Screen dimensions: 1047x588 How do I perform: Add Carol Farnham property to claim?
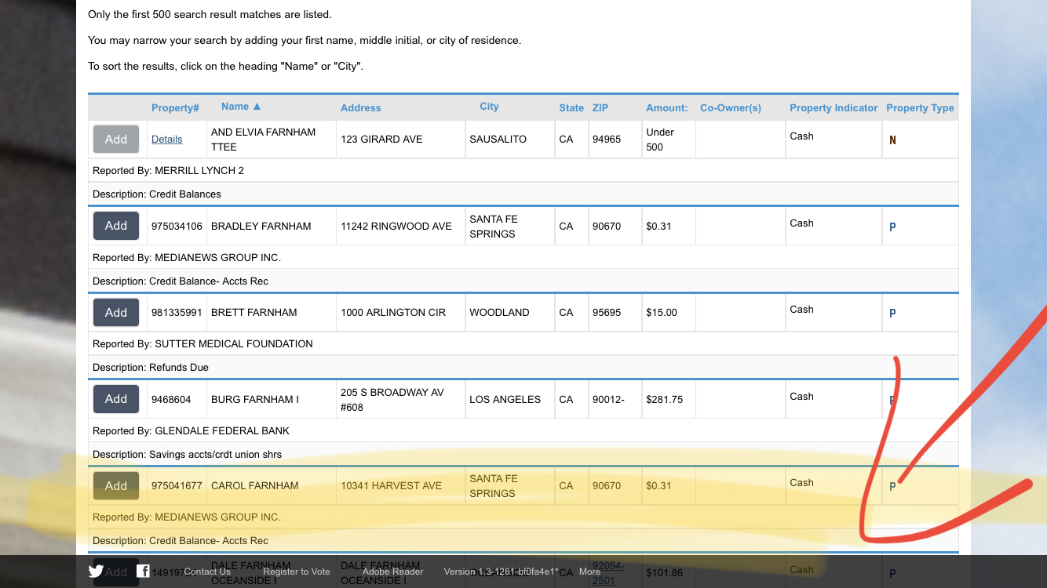116,485
